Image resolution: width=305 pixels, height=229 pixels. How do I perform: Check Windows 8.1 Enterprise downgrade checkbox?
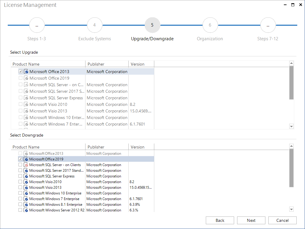click(20, 204)
